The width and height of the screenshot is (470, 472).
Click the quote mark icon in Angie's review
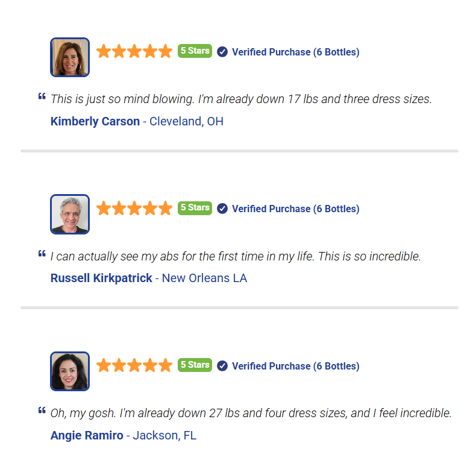tap(42, 411)
